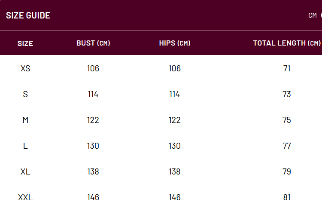Click the M hips value 122
This screenshot has width=322, height=205.
point(175,120)
